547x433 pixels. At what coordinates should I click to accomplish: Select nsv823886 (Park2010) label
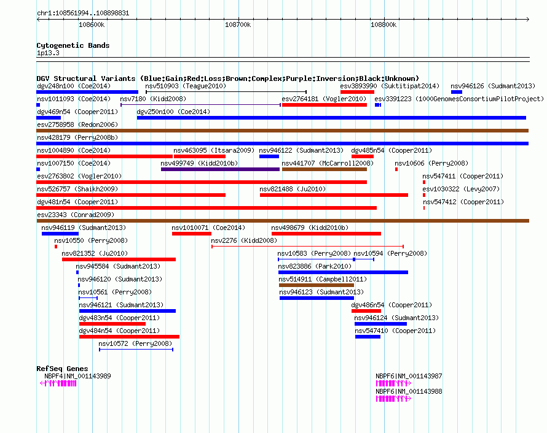(315, 266)
